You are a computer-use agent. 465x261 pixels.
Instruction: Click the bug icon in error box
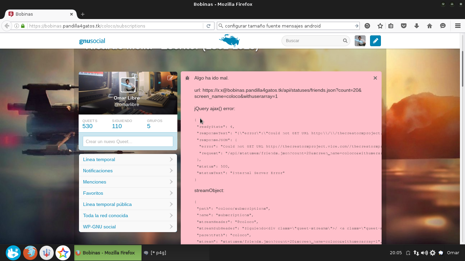coord(187,78)
